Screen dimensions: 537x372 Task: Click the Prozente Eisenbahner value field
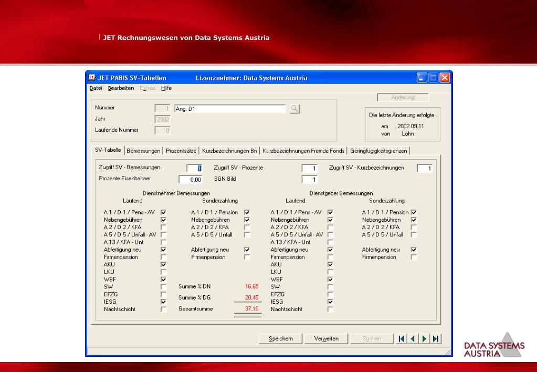191,180
